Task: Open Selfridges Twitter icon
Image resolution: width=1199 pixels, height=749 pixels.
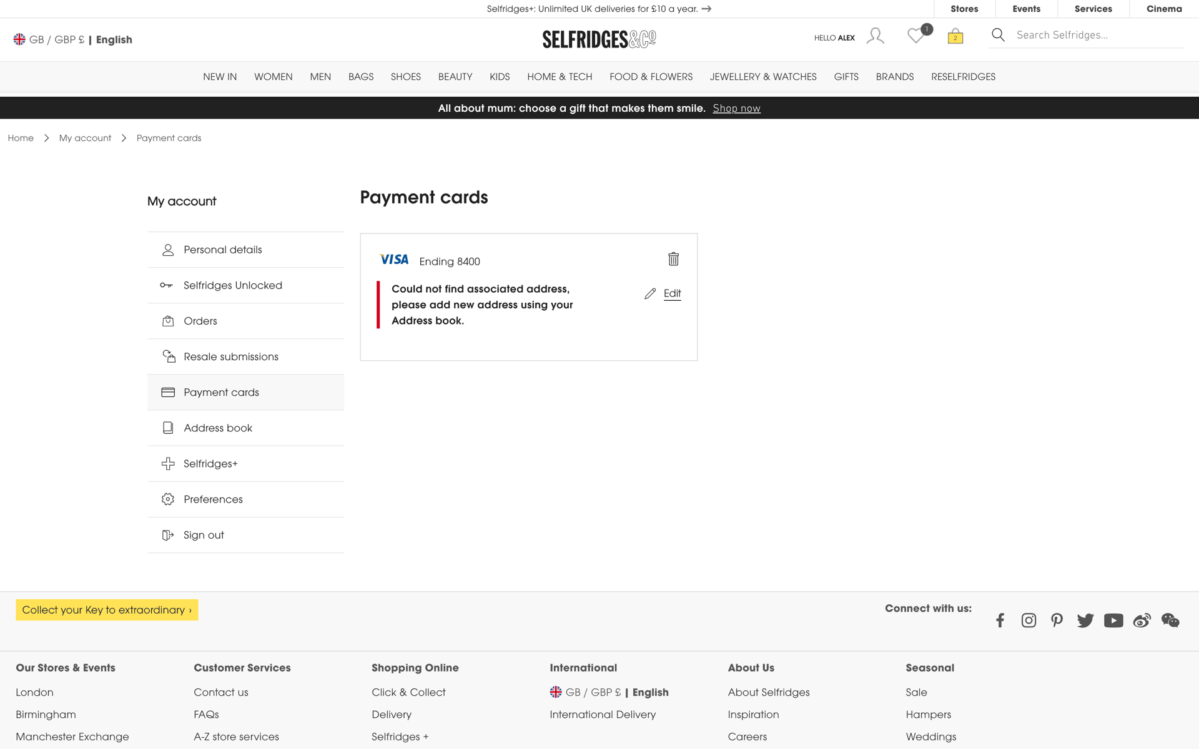Action: pyautogui.click(x=1085, y=620)
